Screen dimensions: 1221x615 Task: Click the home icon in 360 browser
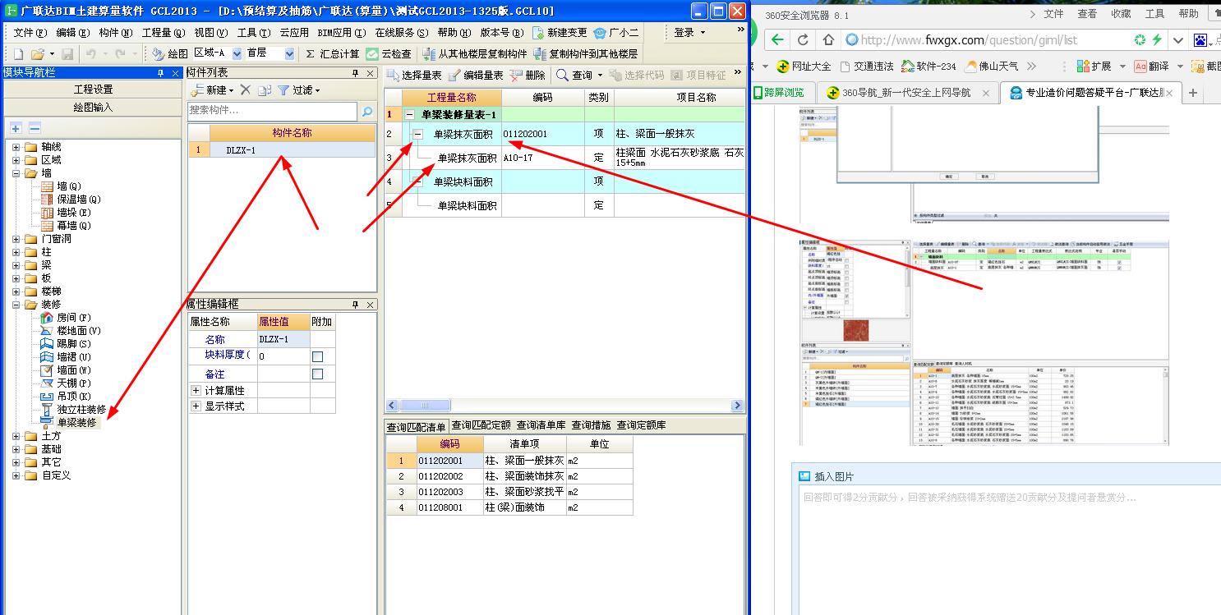(828, 40)
